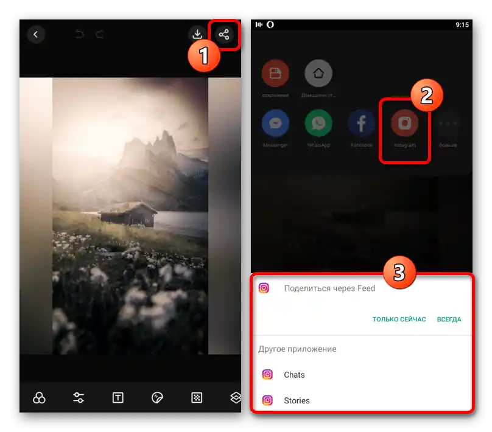The height and width of the screenshot is (432, 492).
Task: Redo the last edit
Action: click(x=100, y=34)
